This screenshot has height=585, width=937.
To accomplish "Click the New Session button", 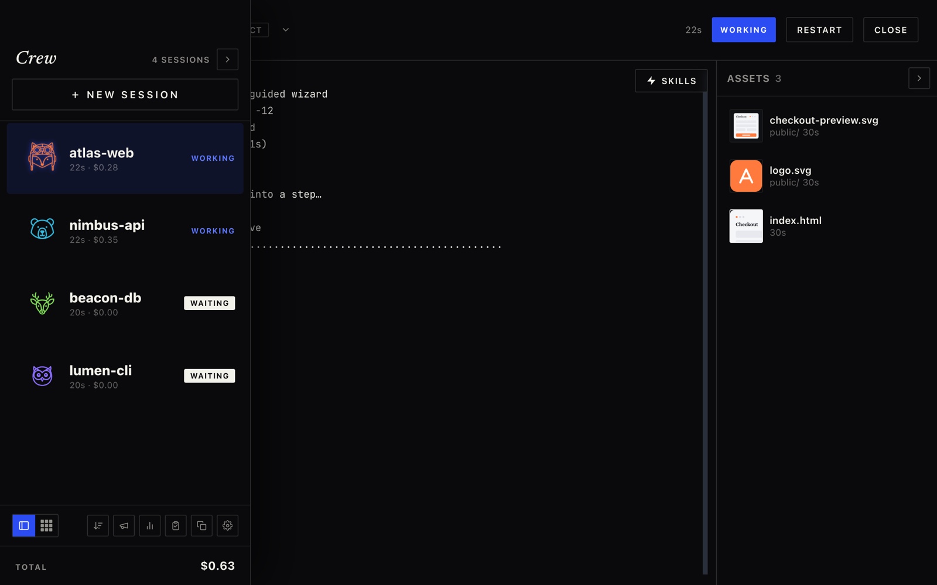I will (125, 95).
